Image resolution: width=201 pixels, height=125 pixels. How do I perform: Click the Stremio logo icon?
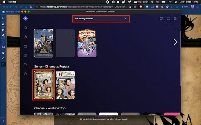(25, 18)
